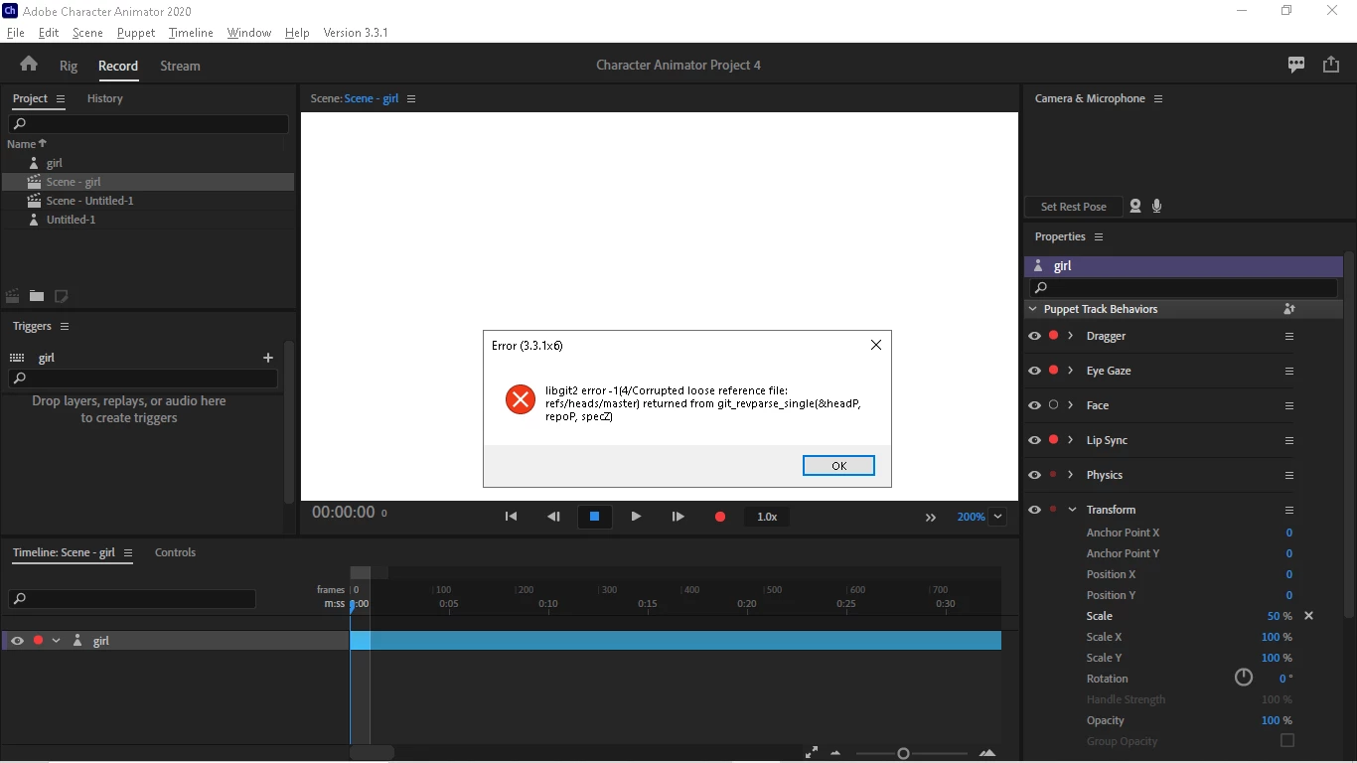Expand the Lip Sync behavior parameters

(1070, 440)
